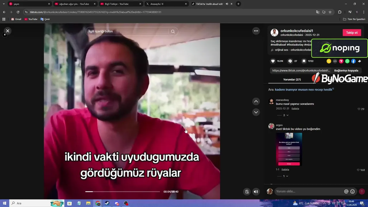Open a new browser tab

pos(238,4)
